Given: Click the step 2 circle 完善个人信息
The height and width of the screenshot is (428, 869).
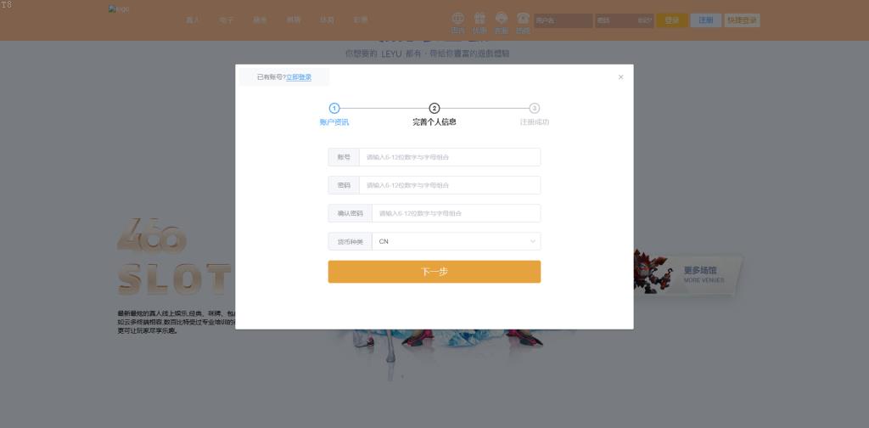Looking at the screenshot, I should click(x=434, y=108).
